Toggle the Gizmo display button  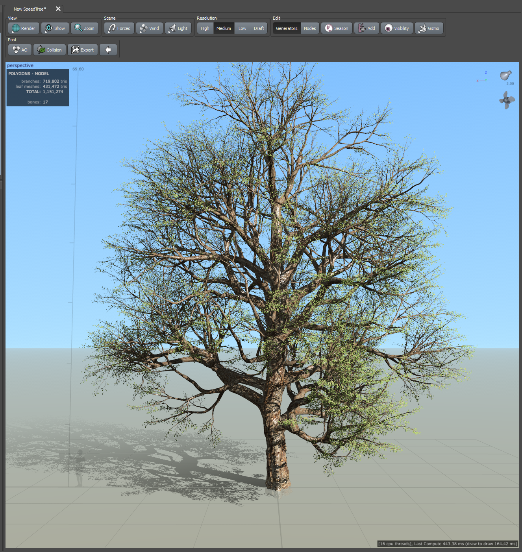(x=429, y=28)
